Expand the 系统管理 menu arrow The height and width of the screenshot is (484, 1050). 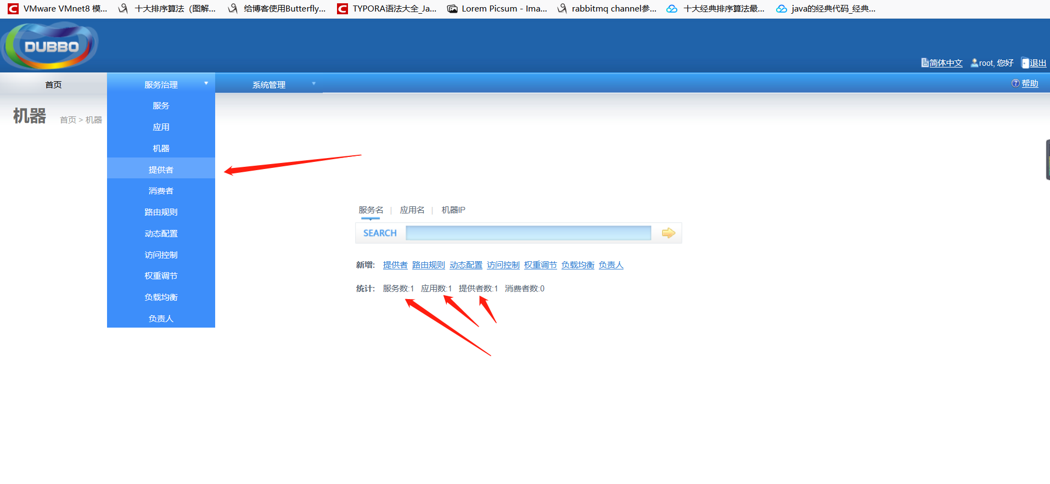pyautogui.click(x=314, y=83)
